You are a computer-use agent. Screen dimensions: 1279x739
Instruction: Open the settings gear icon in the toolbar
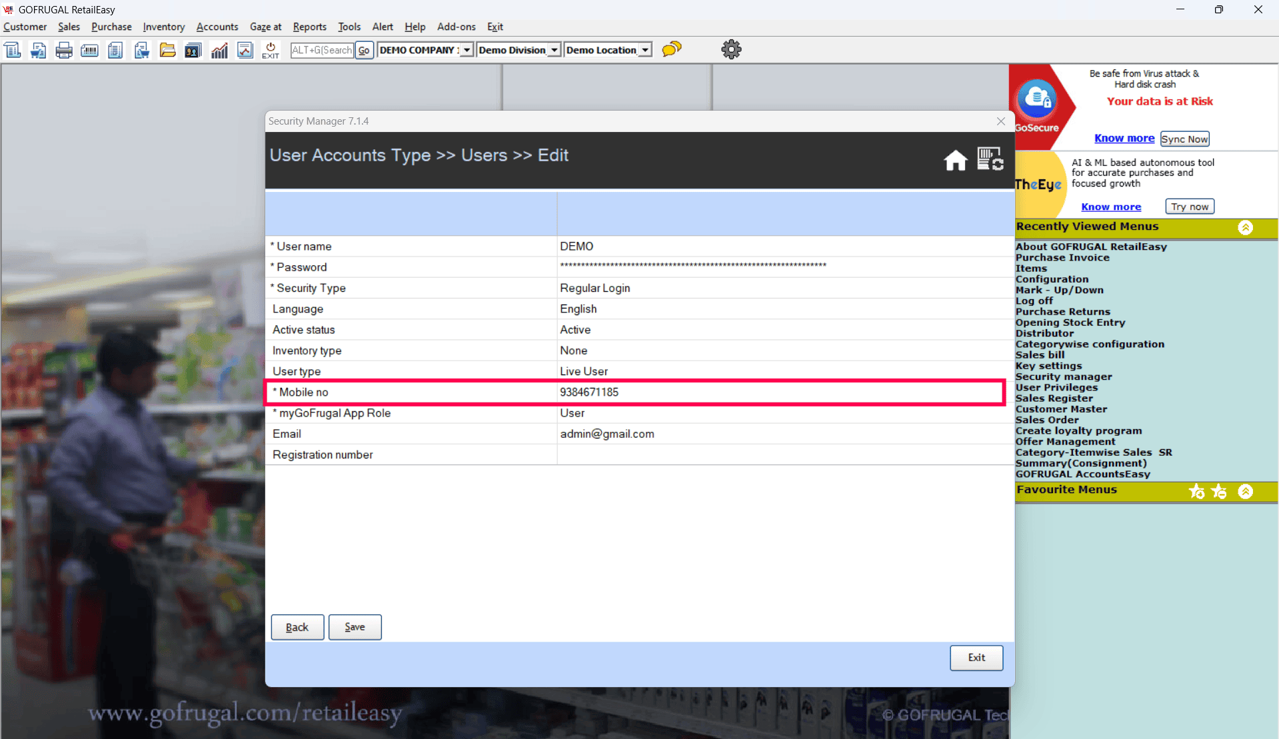731,49
